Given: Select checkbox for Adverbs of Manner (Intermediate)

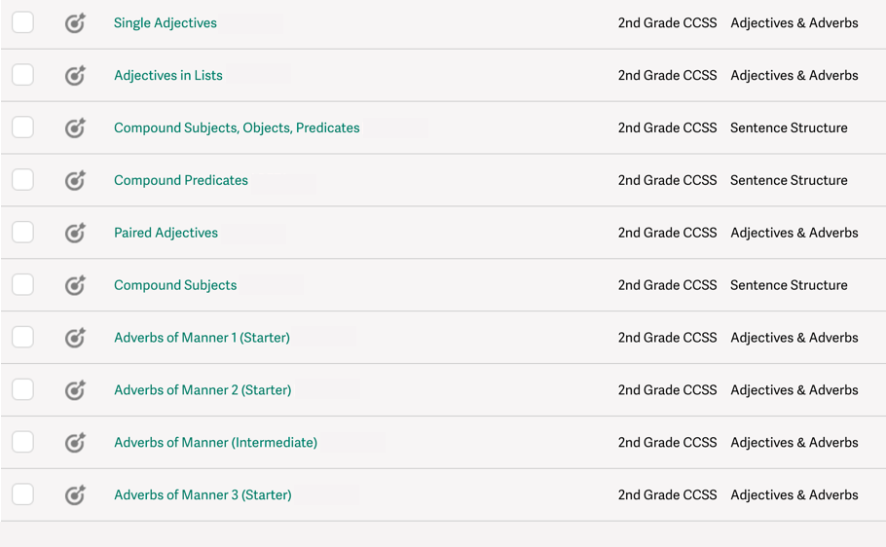Looking at the screenshot, I should (23, 442).
